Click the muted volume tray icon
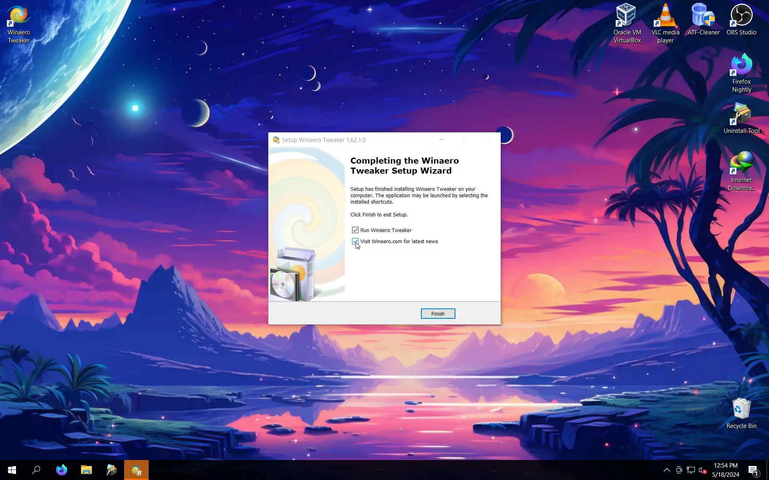 click(702, 470)
